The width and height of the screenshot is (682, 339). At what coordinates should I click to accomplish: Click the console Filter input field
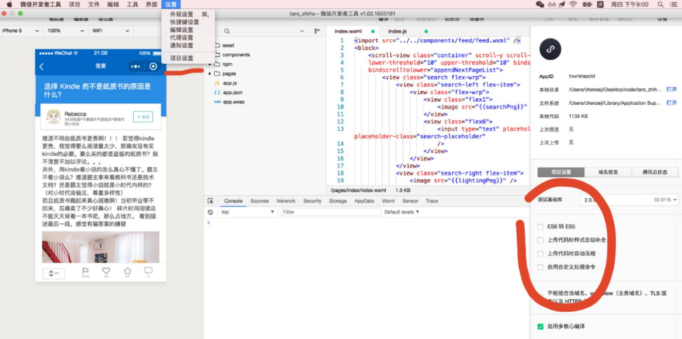click(x=330, y=212)
